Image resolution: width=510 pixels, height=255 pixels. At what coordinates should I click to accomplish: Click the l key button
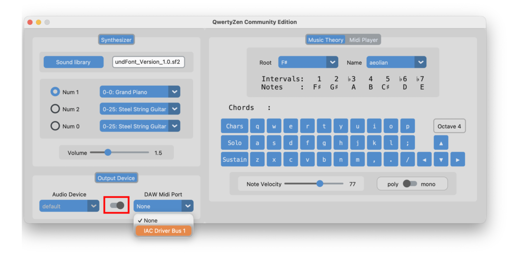coord(390,143)
